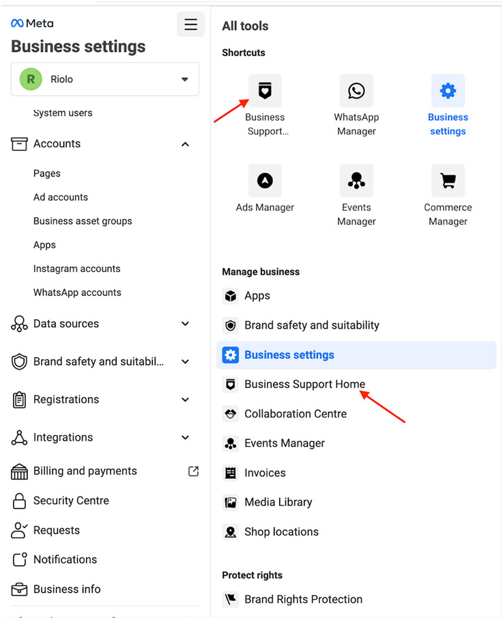Click the Business settings gear shortcut icon
503x619 pixels.
448,91
